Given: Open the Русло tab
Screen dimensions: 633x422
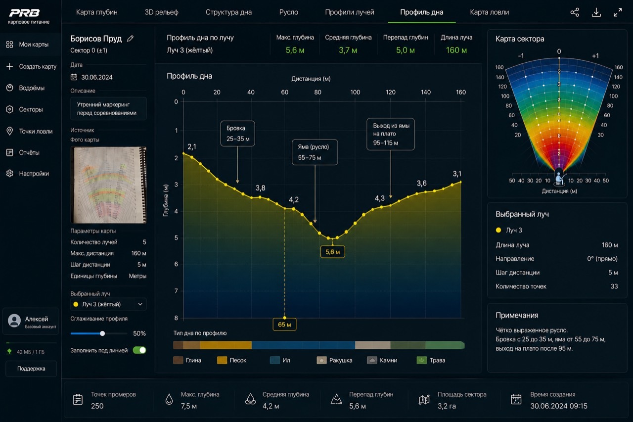Looking at the screenshot, I should coord(289,12).
